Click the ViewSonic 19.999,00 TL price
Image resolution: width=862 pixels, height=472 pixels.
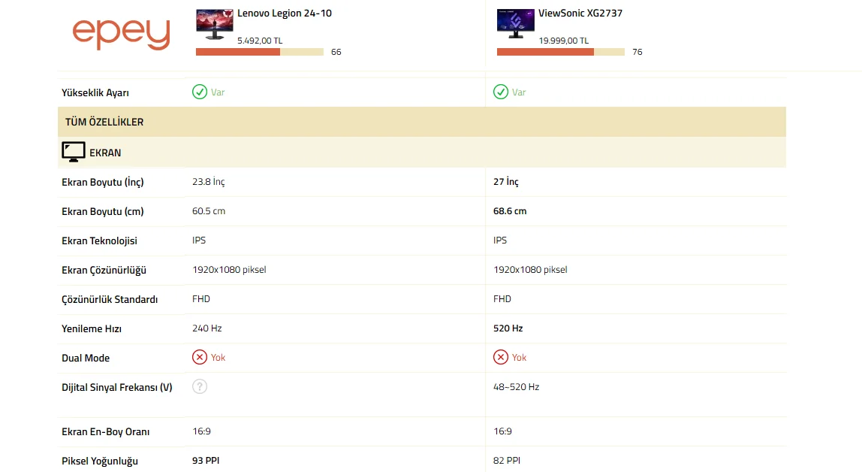click(x=563, y=41)
